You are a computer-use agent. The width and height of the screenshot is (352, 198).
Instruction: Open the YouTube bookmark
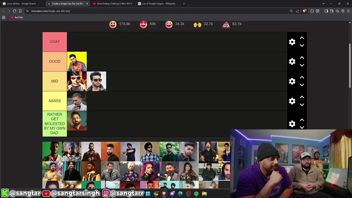coord(17,17)
